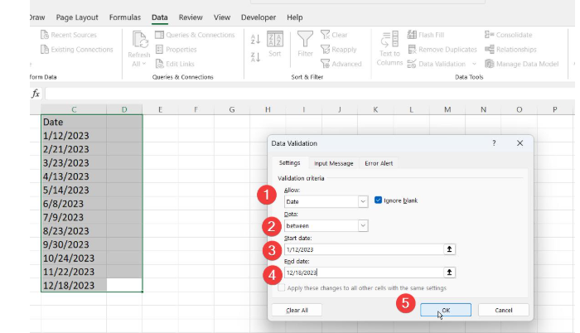Open Relationships tool
This screenshot has width=580, height=333.
[510, 49]
